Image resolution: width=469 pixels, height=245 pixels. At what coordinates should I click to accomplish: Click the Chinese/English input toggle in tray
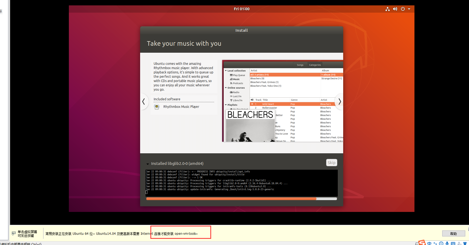tap(429, 243)
